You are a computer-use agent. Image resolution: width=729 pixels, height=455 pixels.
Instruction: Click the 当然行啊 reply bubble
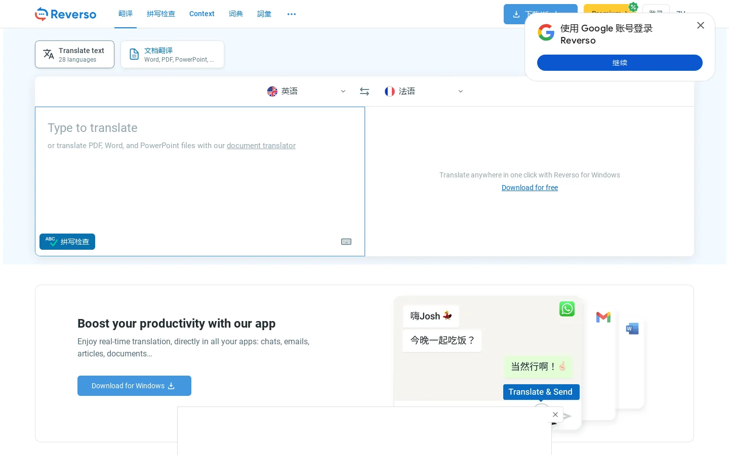(539, 367)
